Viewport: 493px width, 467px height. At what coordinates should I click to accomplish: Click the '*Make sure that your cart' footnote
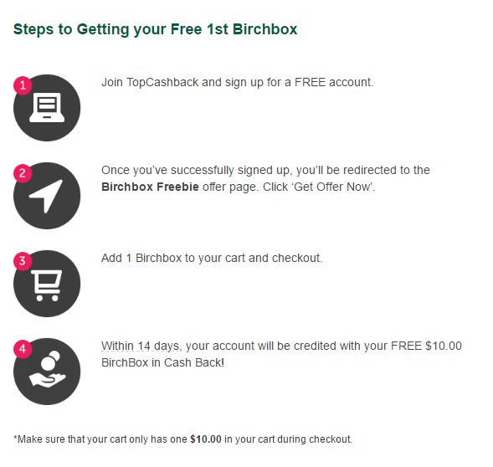click(x=182, y=439)
